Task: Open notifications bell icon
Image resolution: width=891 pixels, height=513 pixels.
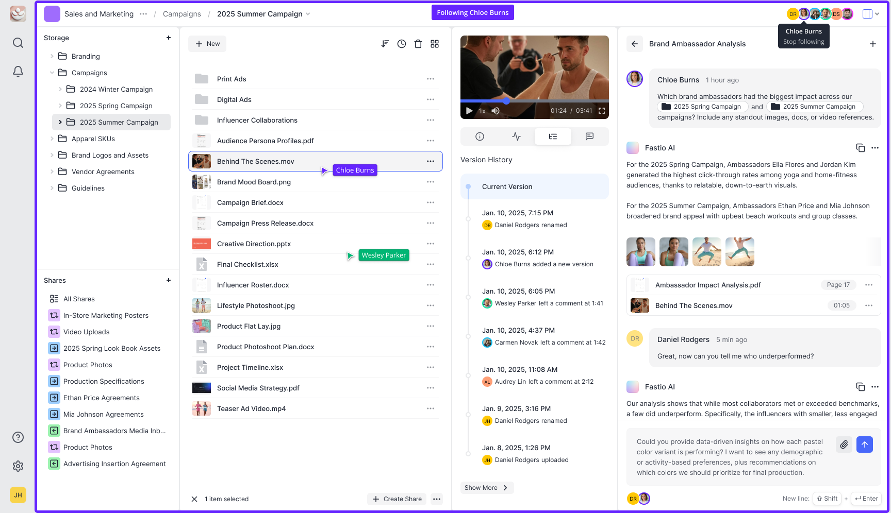Action: tap(18, 72)
